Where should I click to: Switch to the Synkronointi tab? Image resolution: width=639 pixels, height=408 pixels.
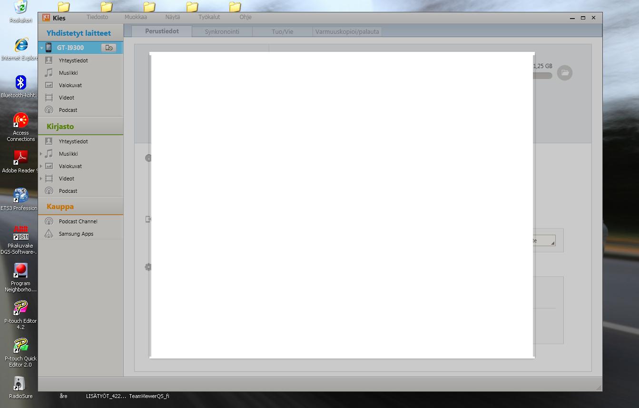click(222, 32)
